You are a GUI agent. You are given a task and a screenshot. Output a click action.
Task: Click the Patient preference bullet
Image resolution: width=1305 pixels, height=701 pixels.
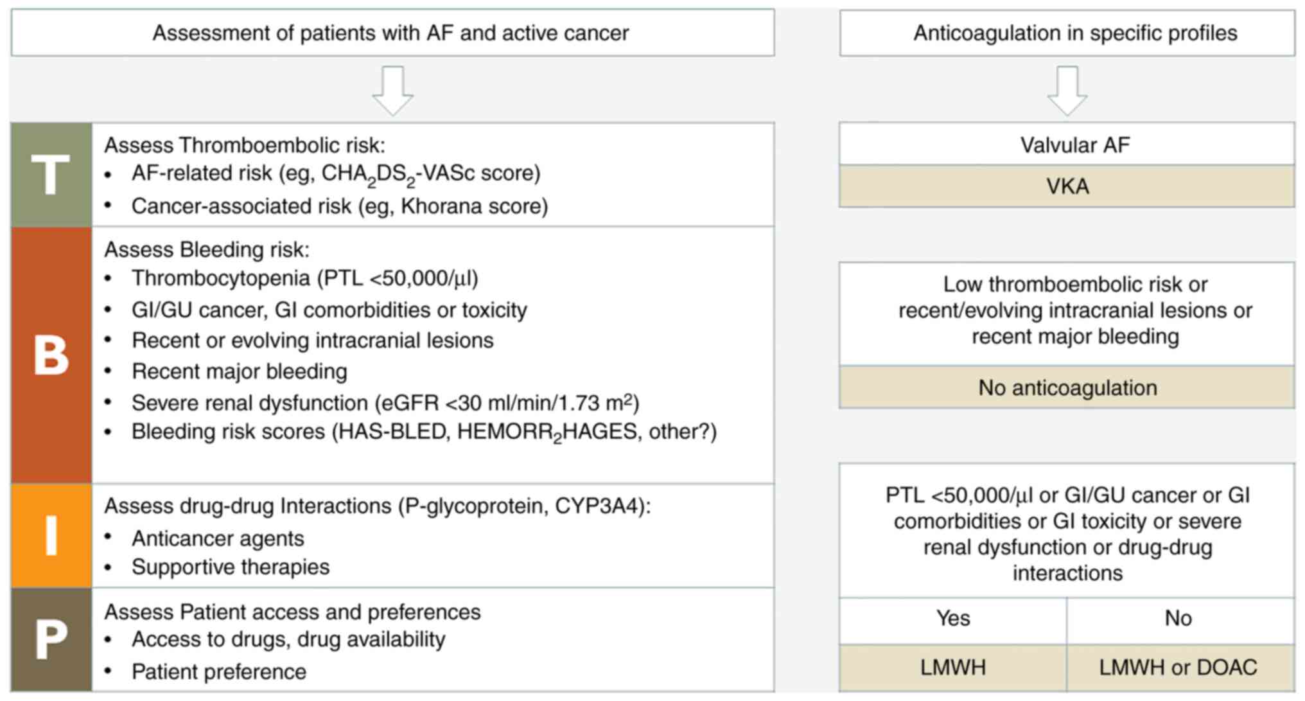(x=219, y=671)
